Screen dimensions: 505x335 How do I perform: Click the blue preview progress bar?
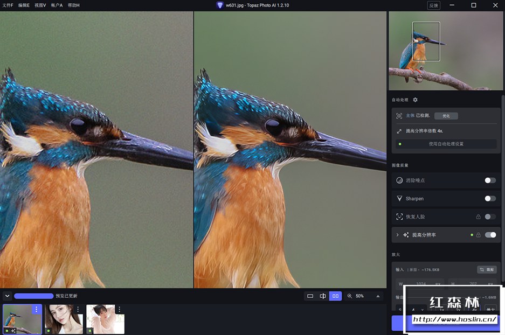34,296
